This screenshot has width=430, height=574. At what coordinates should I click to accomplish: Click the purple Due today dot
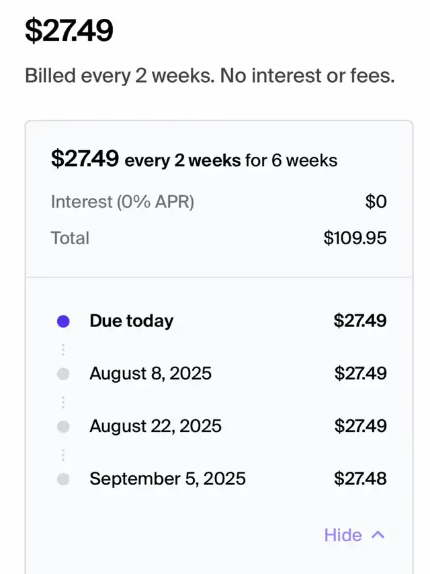[x=63, y=321]
